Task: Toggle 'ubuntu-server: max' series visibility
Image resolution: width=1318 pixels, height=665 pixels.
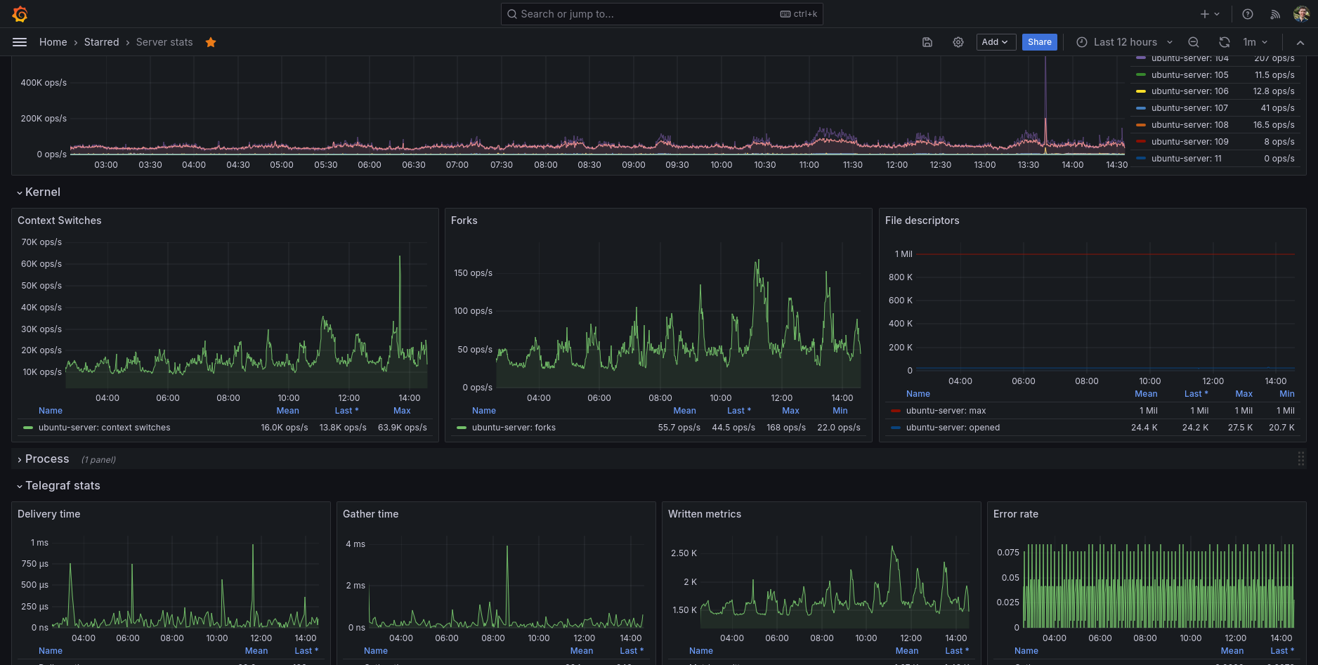Action: click(946, 411)
